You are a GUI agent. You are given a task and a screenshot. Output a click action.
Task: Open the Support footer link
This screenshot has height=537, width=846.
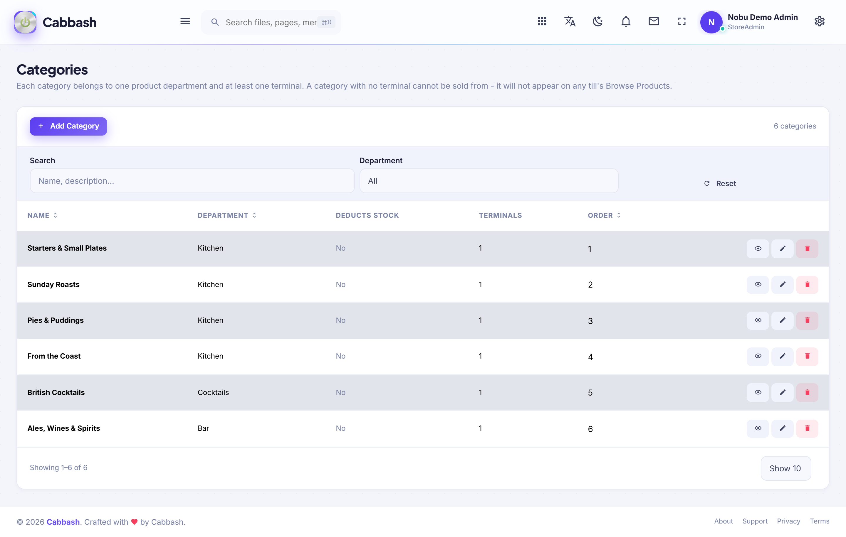754,521
